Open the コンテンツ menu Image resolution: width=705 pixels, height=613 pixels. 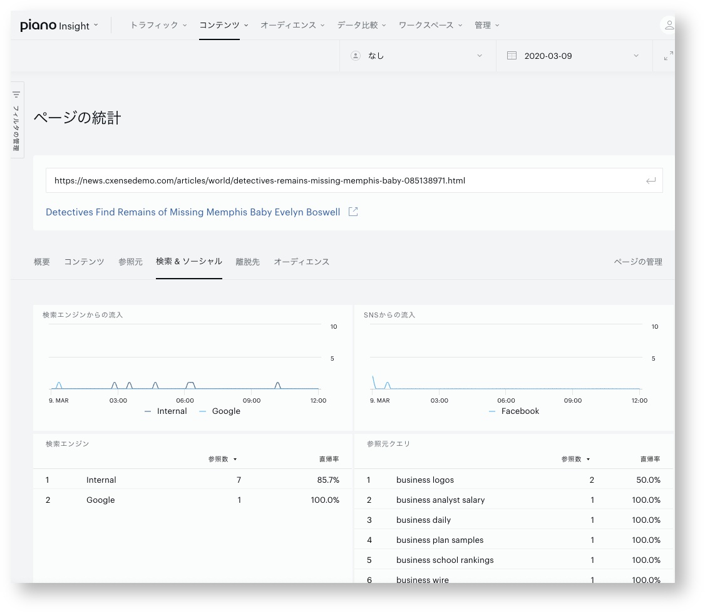pyautogui.click(x=224, y=25)
